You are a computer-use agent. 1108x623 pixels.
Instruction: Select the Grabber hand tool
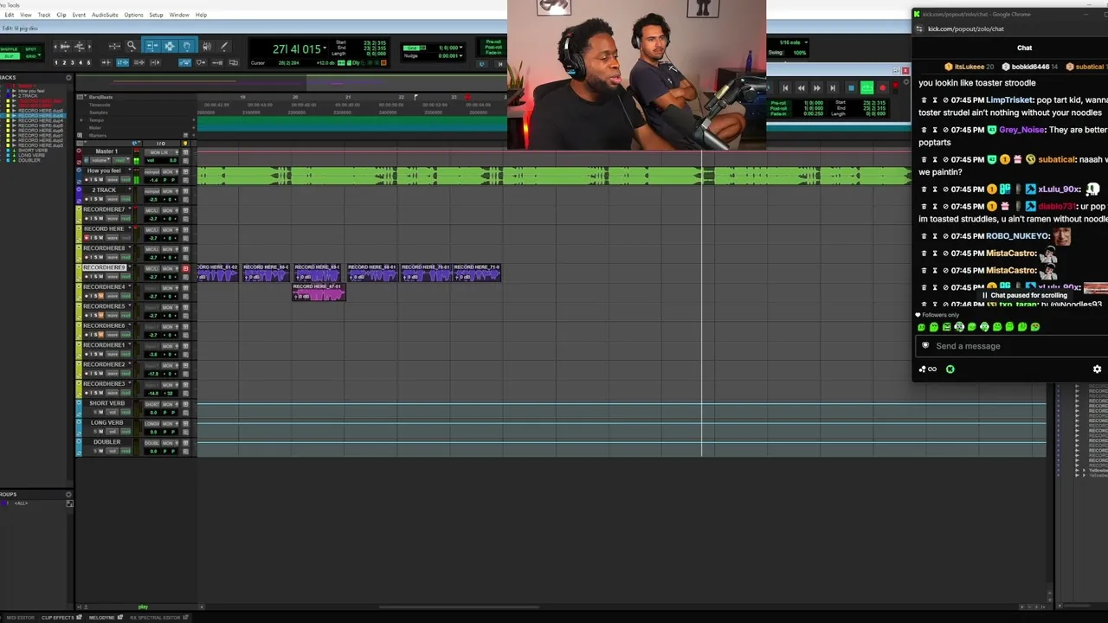(x=187, y=46)
